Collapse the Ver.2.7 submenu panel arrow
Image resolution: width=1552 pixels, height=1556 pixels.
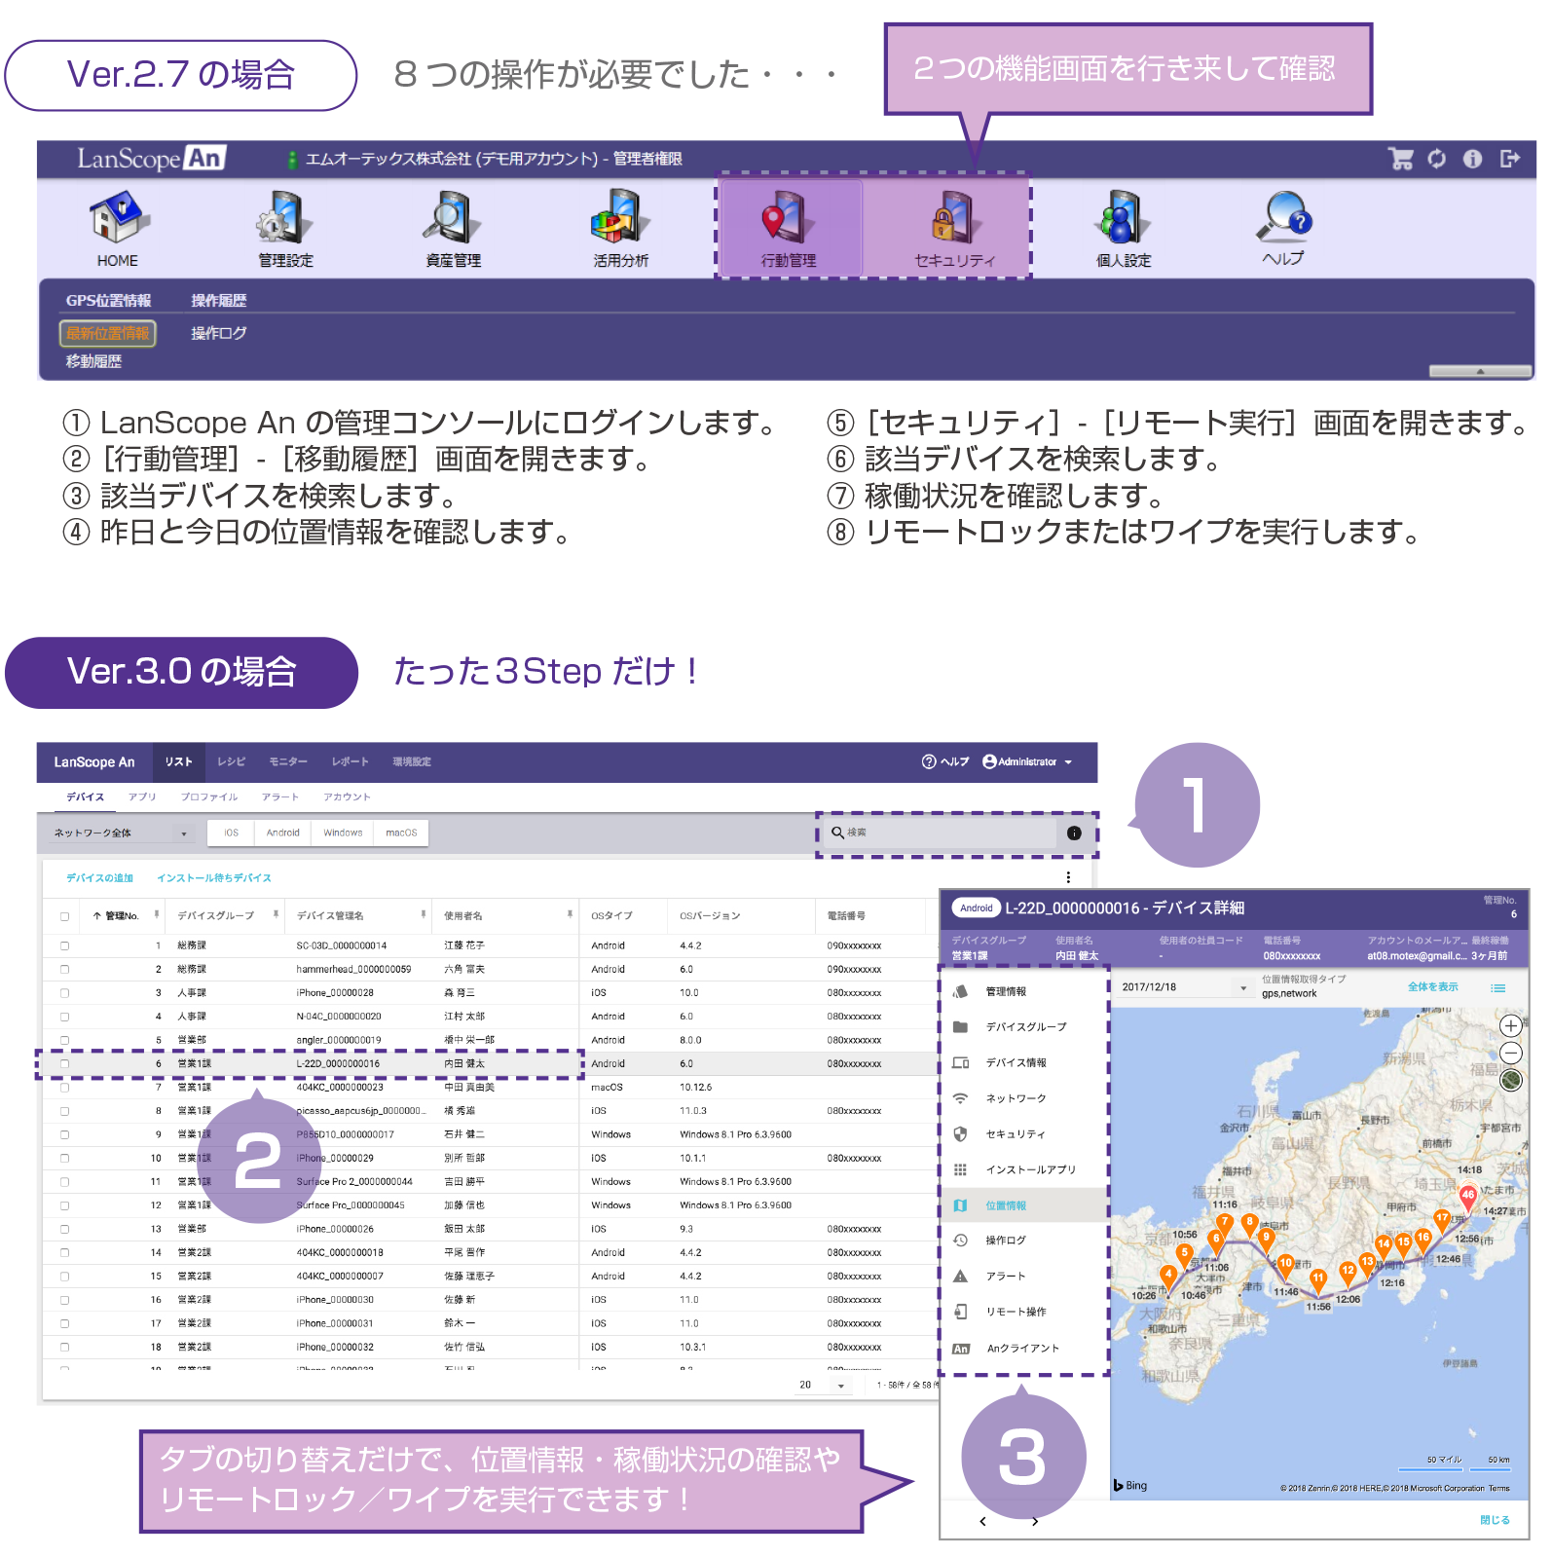click(1479, 371)
